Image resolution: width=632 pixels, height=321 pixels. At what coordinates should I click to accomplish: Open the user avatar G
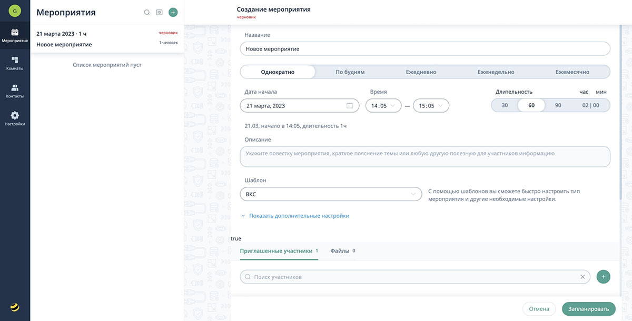pos(15,11)
